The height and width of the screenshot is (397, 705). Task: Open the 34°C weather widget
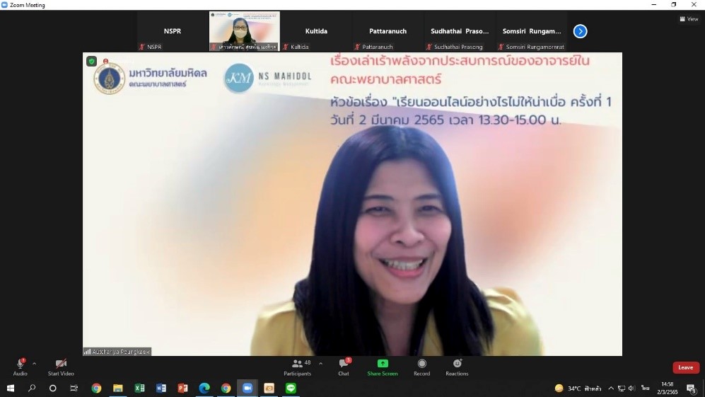[x=578, y=389]
